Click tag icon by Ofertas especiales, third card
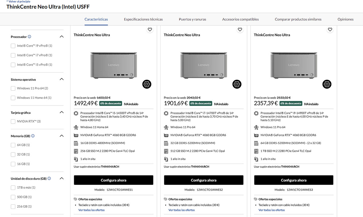The height and width of the screenshot is (217, 363). 256,199
